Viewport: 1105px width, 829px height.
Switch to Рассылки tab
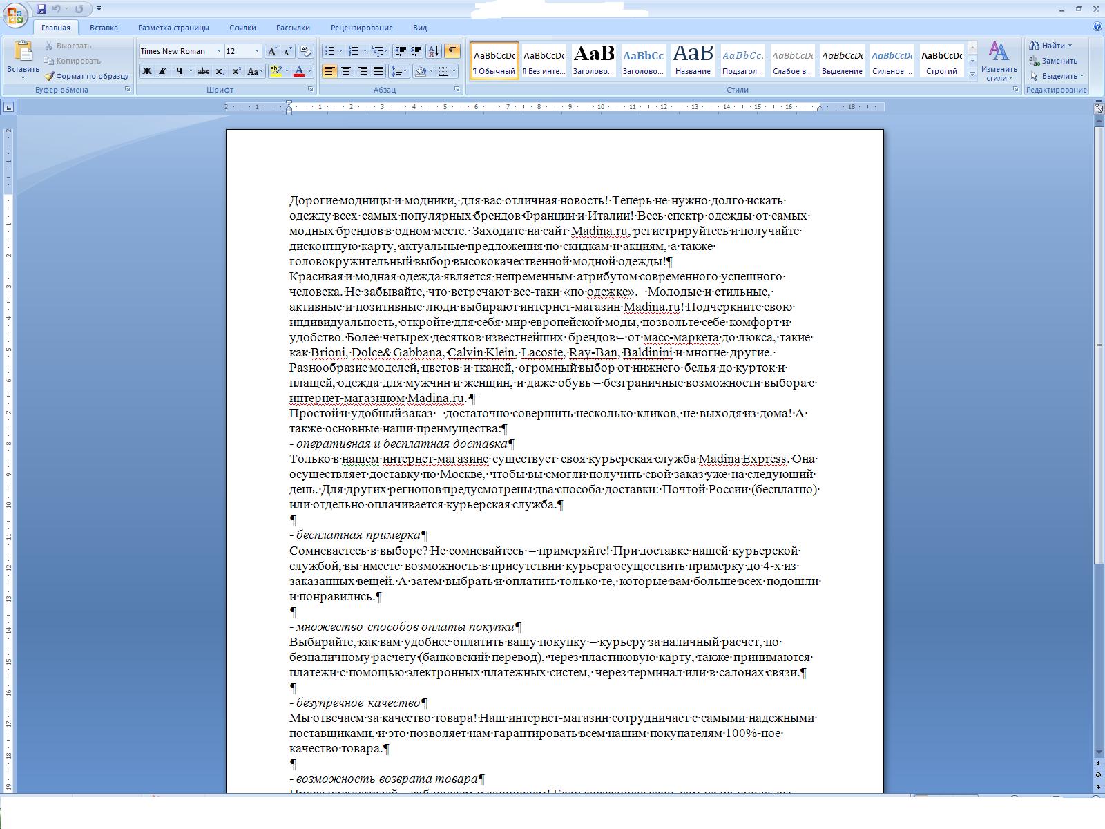tap(293, 28)
